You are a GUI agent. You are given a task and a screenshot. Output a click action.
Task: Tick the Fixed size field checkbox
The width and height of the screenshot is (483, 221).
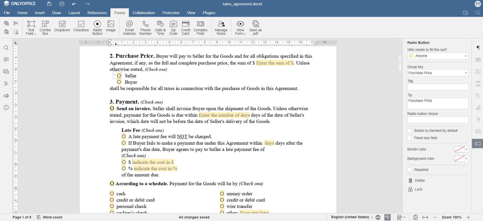(x=410, y=138)
